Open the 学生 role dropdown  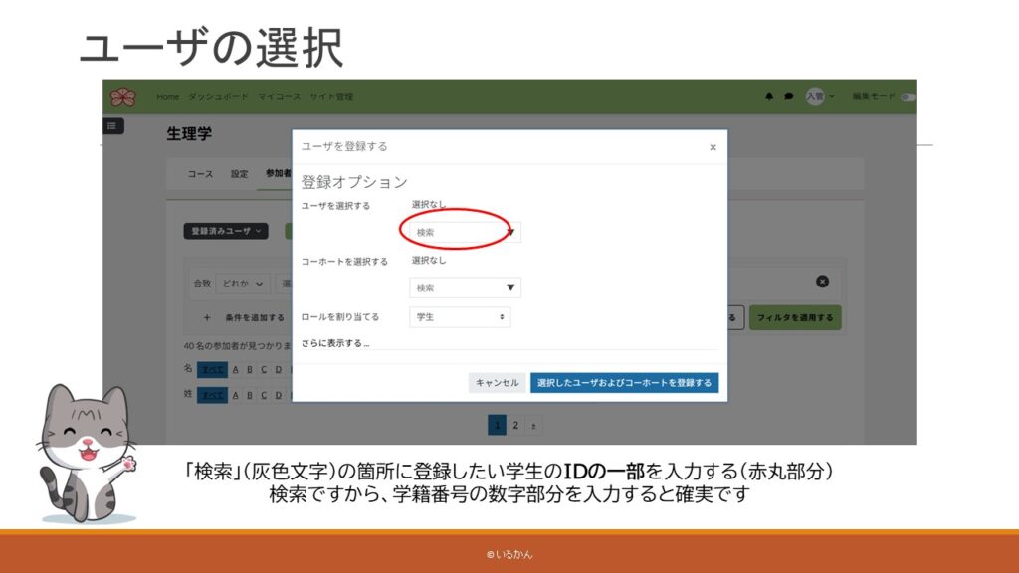pyautogui.click(x=459, y=317)
